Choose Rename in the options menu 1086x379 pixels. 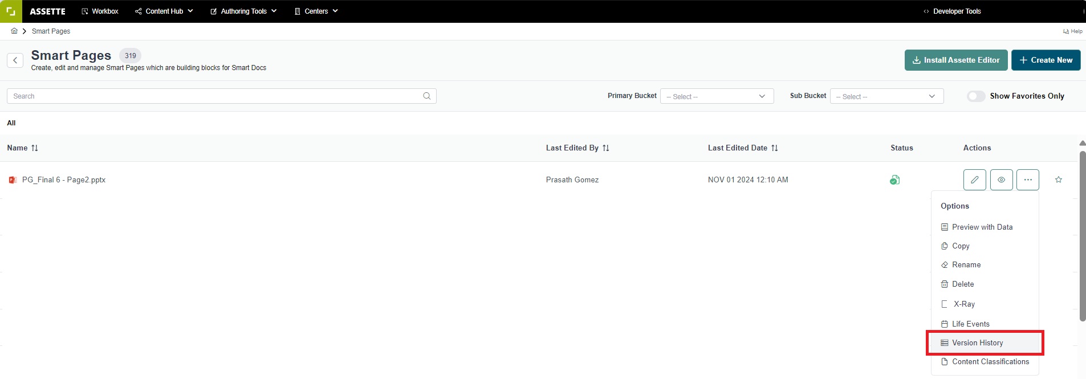[x=966, y=265]
